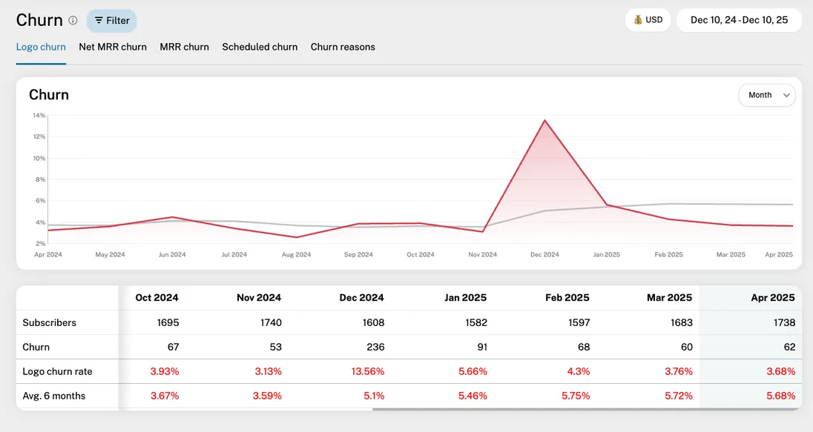Expand the date selector Dec 10, 24 - Dec 10, 25
This screenshot has width=813, height=432.
(739, 20)
